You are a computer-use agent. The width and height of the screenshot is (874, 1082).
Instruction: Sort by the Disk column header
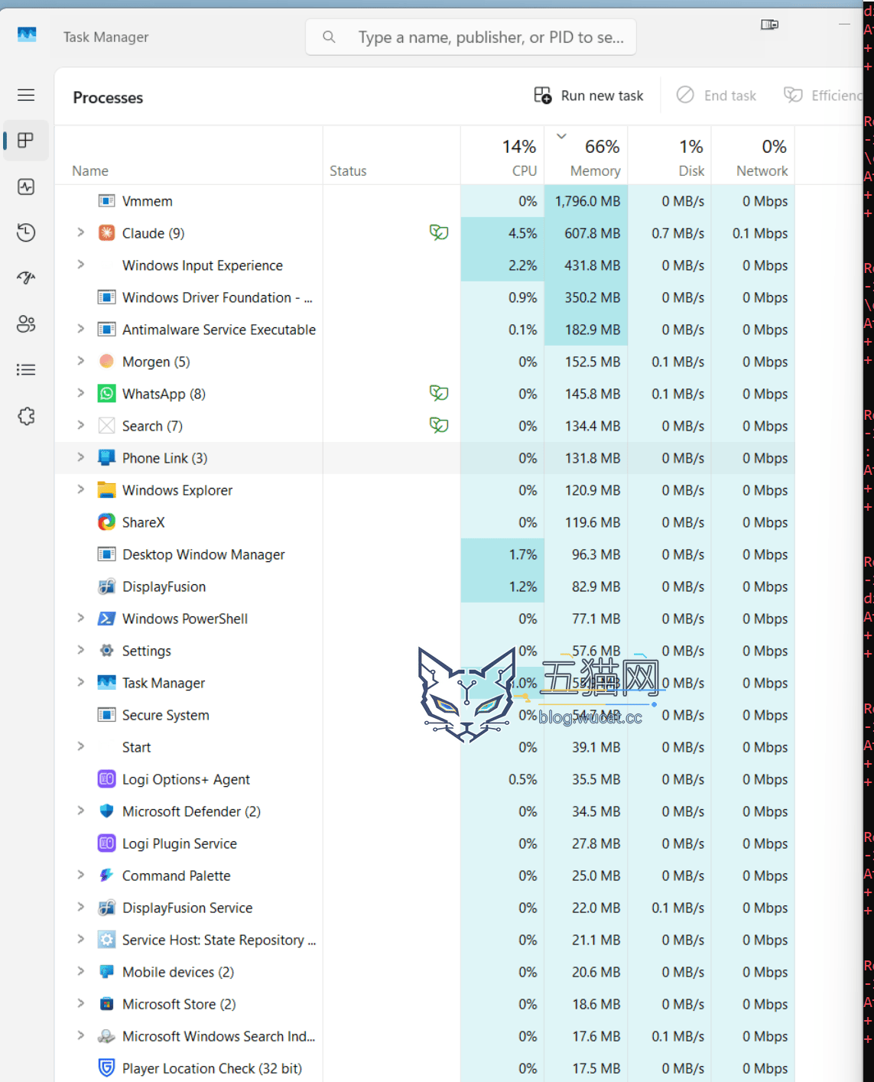[670, 156]
